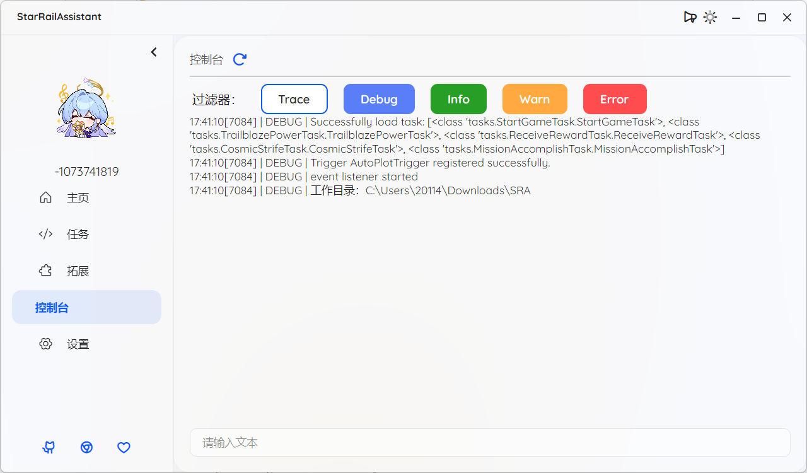
Task: Open the 主页 page
Action: pyautogui.click(x=77, y=197)
